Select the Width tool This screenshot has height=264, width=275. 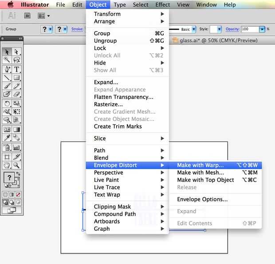point(7,112)
